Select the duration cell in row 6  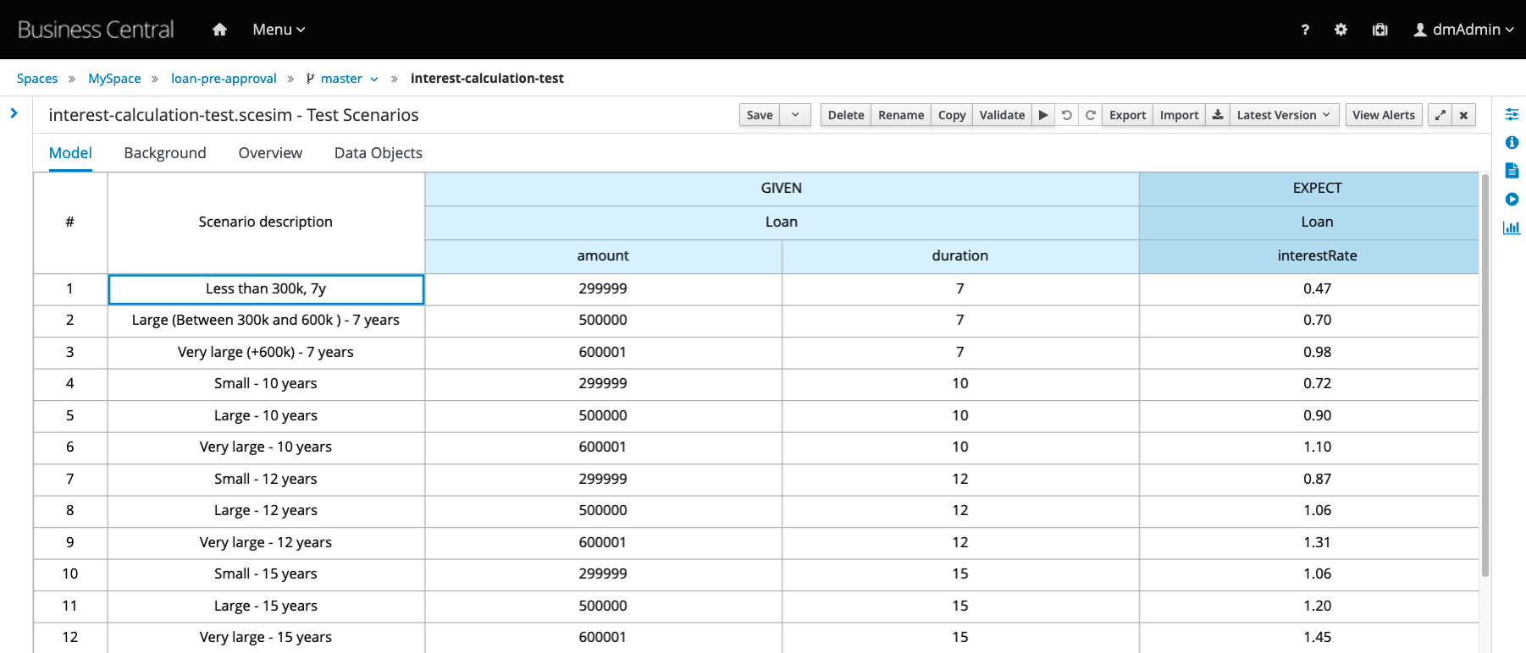pos(960,447)
